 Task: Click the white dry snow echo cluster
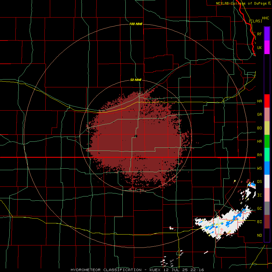tap(224, 224)
